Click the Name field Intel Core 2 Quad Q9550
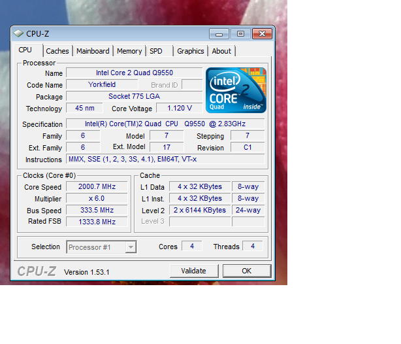The image size is (401, 344). [x=135, y=73]
